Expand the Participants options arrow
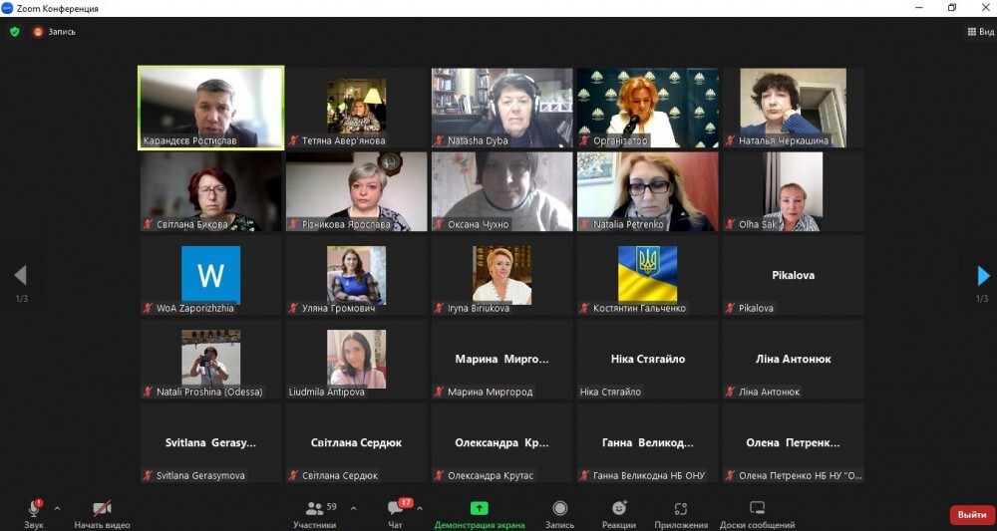This screenshot has width=997, height=531. point(353,508)
